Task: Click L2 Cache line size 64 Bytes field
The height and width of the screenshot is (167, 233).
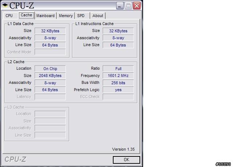Action: click(x=50, y=90)
